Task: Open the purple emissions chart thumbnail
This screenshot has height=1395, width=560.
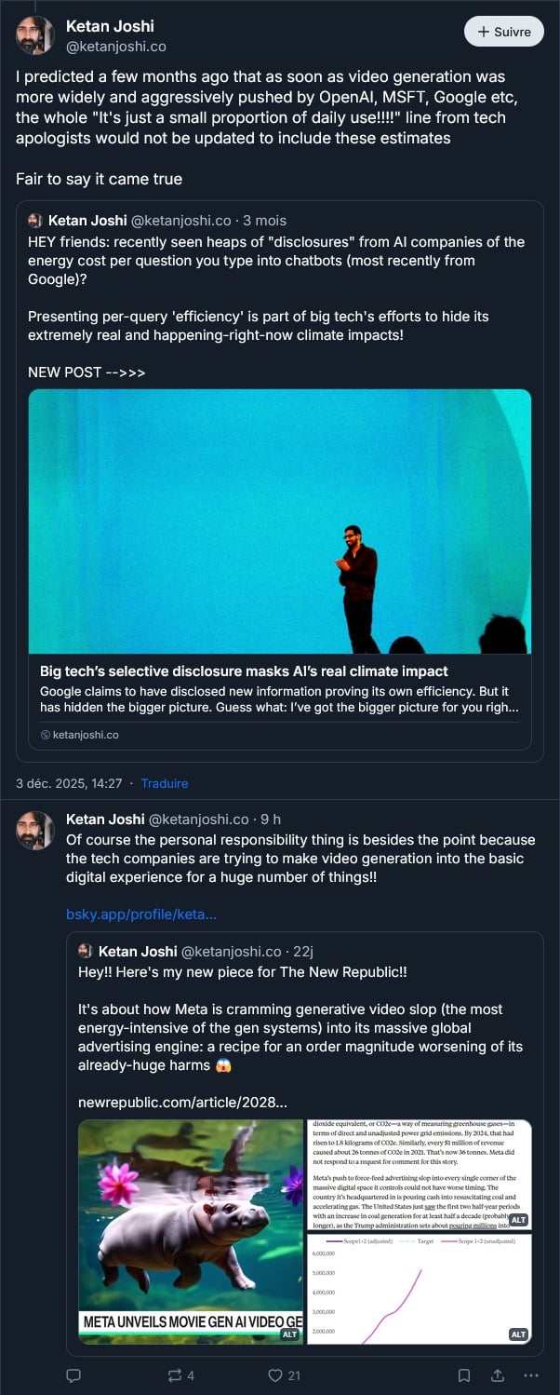Action: click(420, 1288)
